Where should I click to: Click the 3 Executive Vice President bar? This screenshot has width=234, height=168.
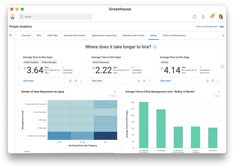click(178, 137)
